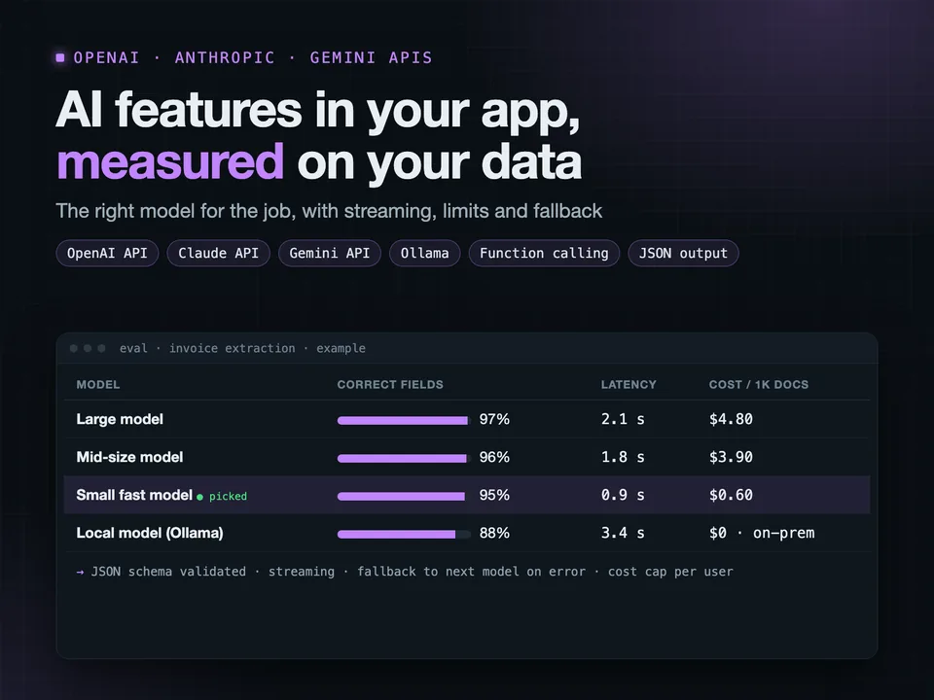The width and height of the screenshot is (934, 700).
Task: Click the $0.60 cost value
Action: [x=731, y=495]
